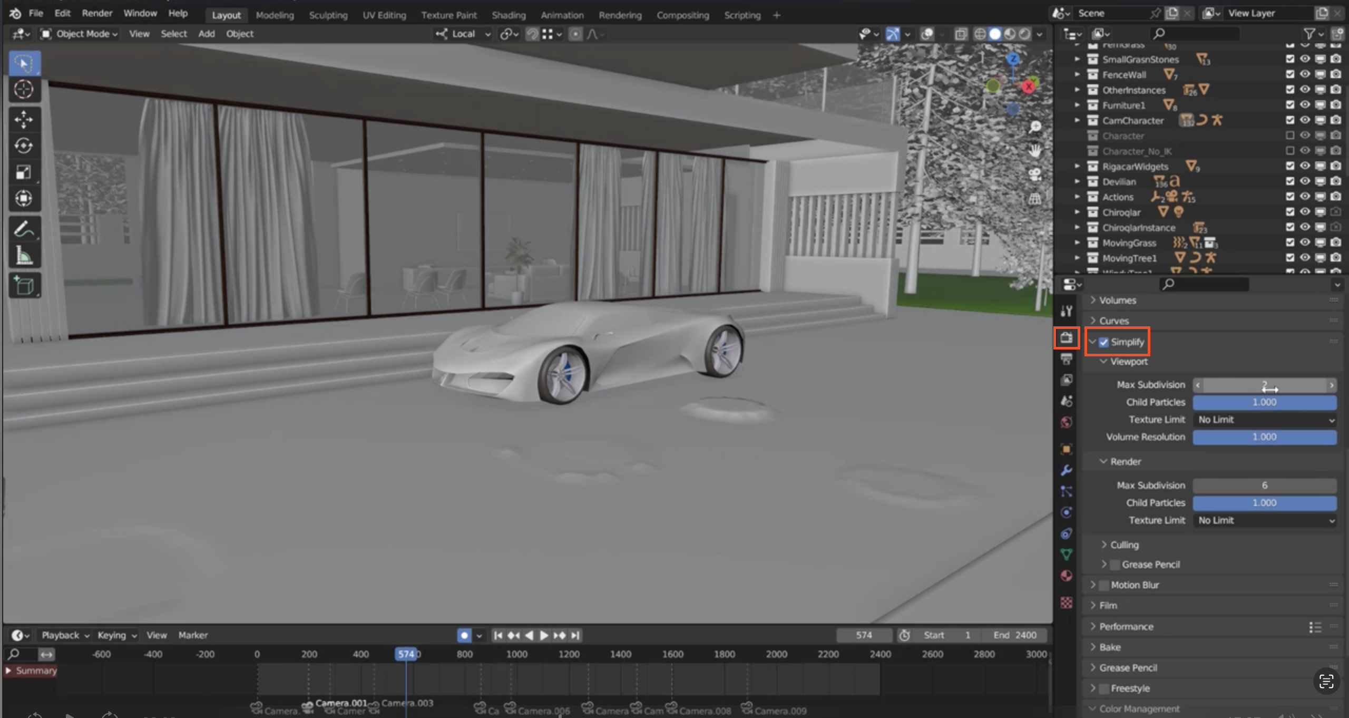Expand the Furniture1 collection
Screen dimensions: 1349x718
click(1077, 105)
